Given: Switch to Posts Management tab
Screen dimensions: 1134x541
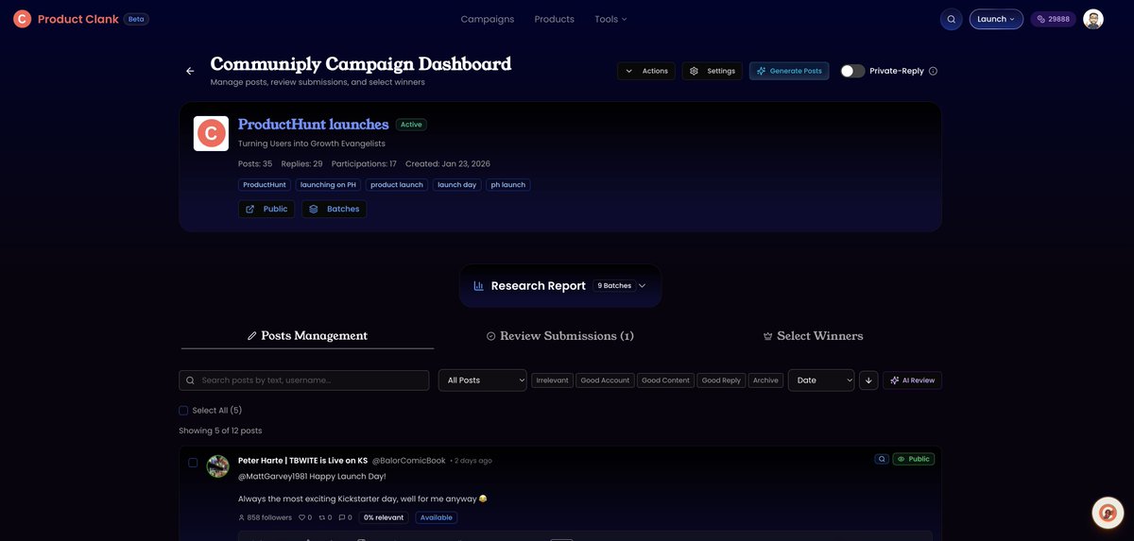Looking at the screenshot, I should coord(307,335).
